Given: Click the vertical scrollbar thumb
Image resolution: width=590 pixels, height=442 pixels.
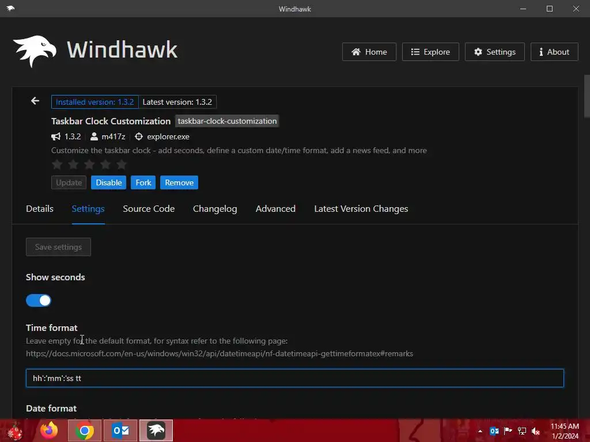Looking at the screenshot, I should click(587, 97).
